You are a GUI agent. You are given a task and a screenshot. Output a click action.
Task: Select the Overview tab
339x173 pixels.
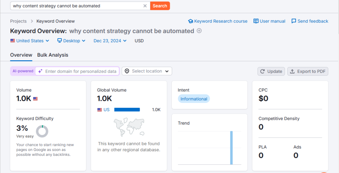pos(21,55)
